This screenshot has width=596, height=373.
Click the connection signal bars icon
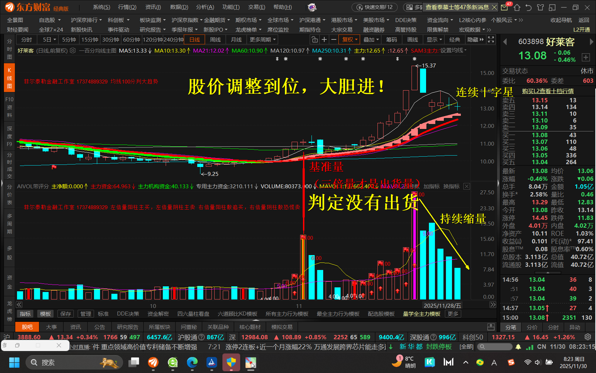pos(530,347)
